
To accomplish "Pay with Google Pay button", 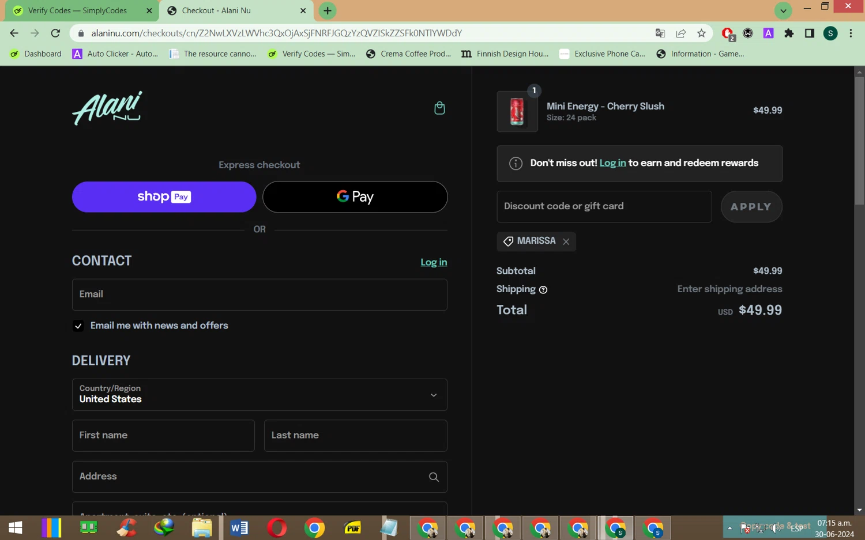I will (355, 197).
